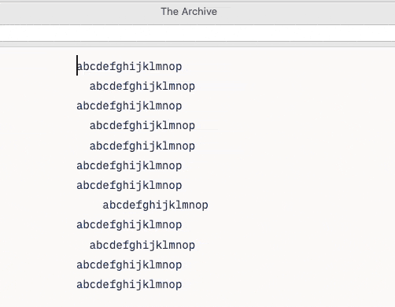Click letter "p" ending the double-indented line
The image size is (395, 307).
click(x=205, y=206)
